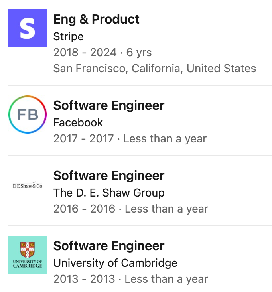Image resolution: width=272 pixels, height=292 pixels.
Task: Click the University of Cambridge name text
Action: point(115,263)
